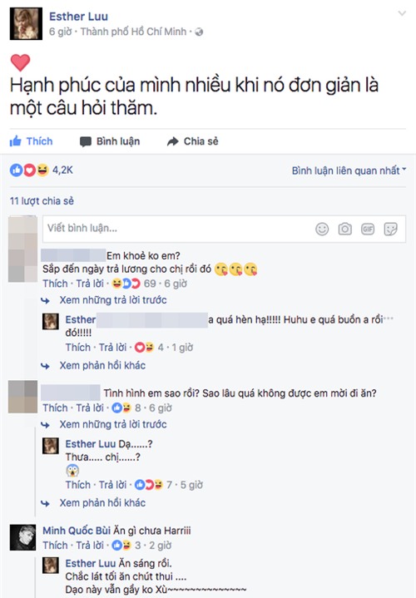Screen dimensions: 416x598
Task: Expand the truncated Esther reply ellipsis
Action: click(x=389, y=319)
